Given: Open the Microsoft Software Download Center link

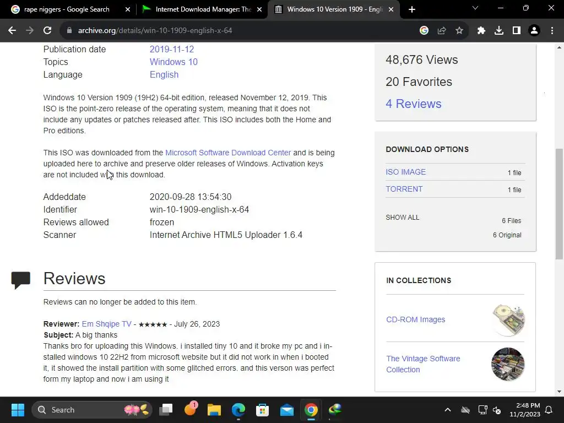Looking at the screenshot, I should point(228,153).
